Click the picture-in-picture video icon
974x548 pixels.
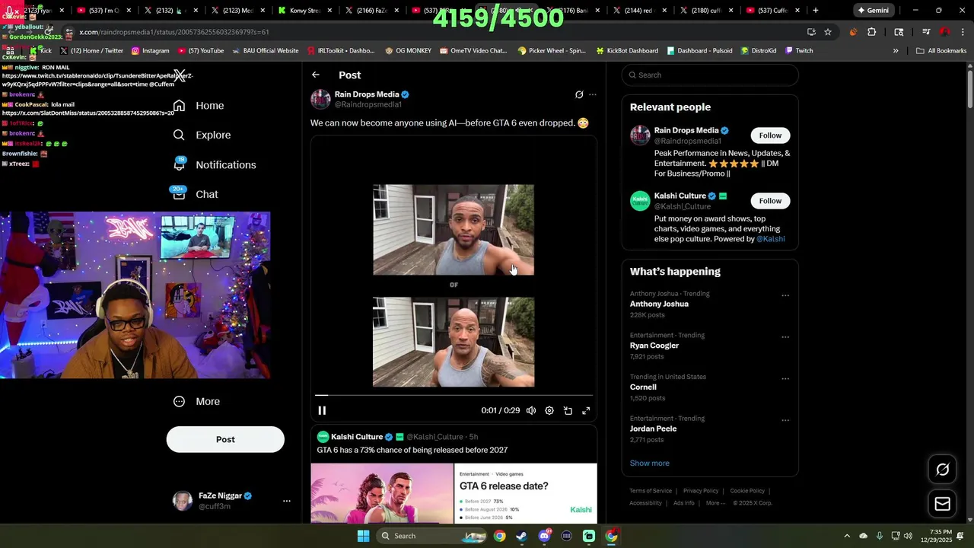coord(568,410)
